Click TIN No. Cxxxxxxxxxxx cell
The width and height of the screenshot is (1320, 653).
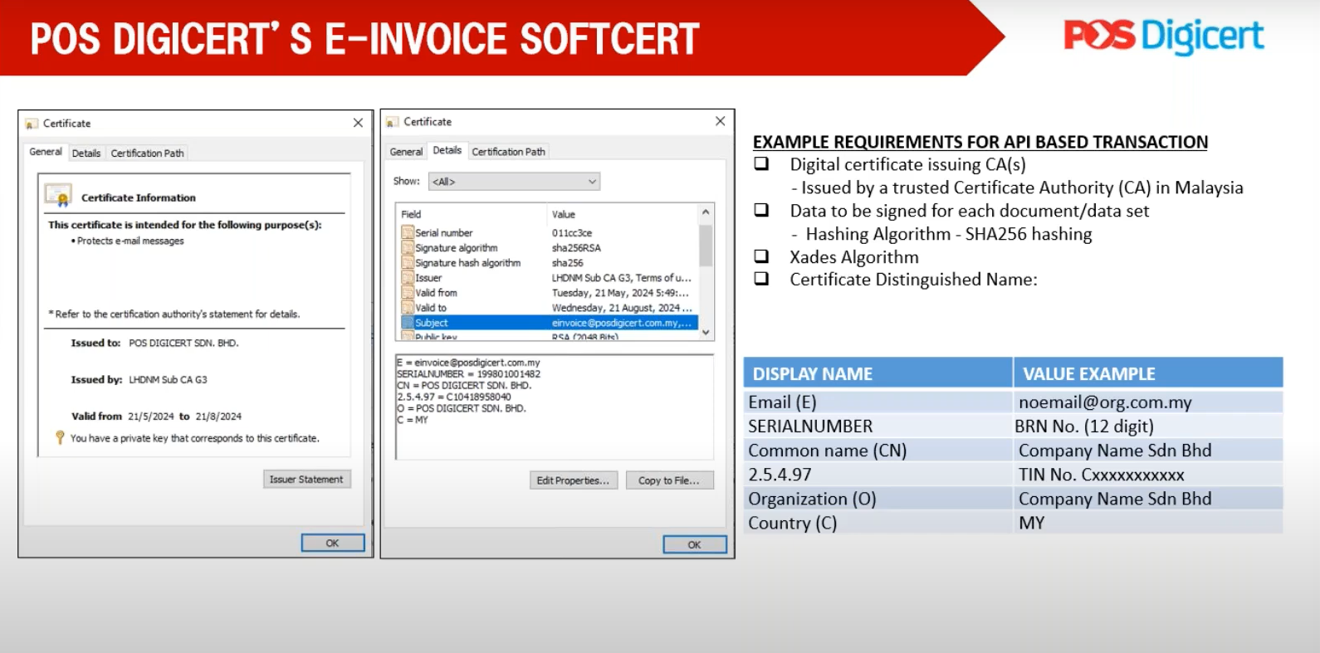[1148, 475]
